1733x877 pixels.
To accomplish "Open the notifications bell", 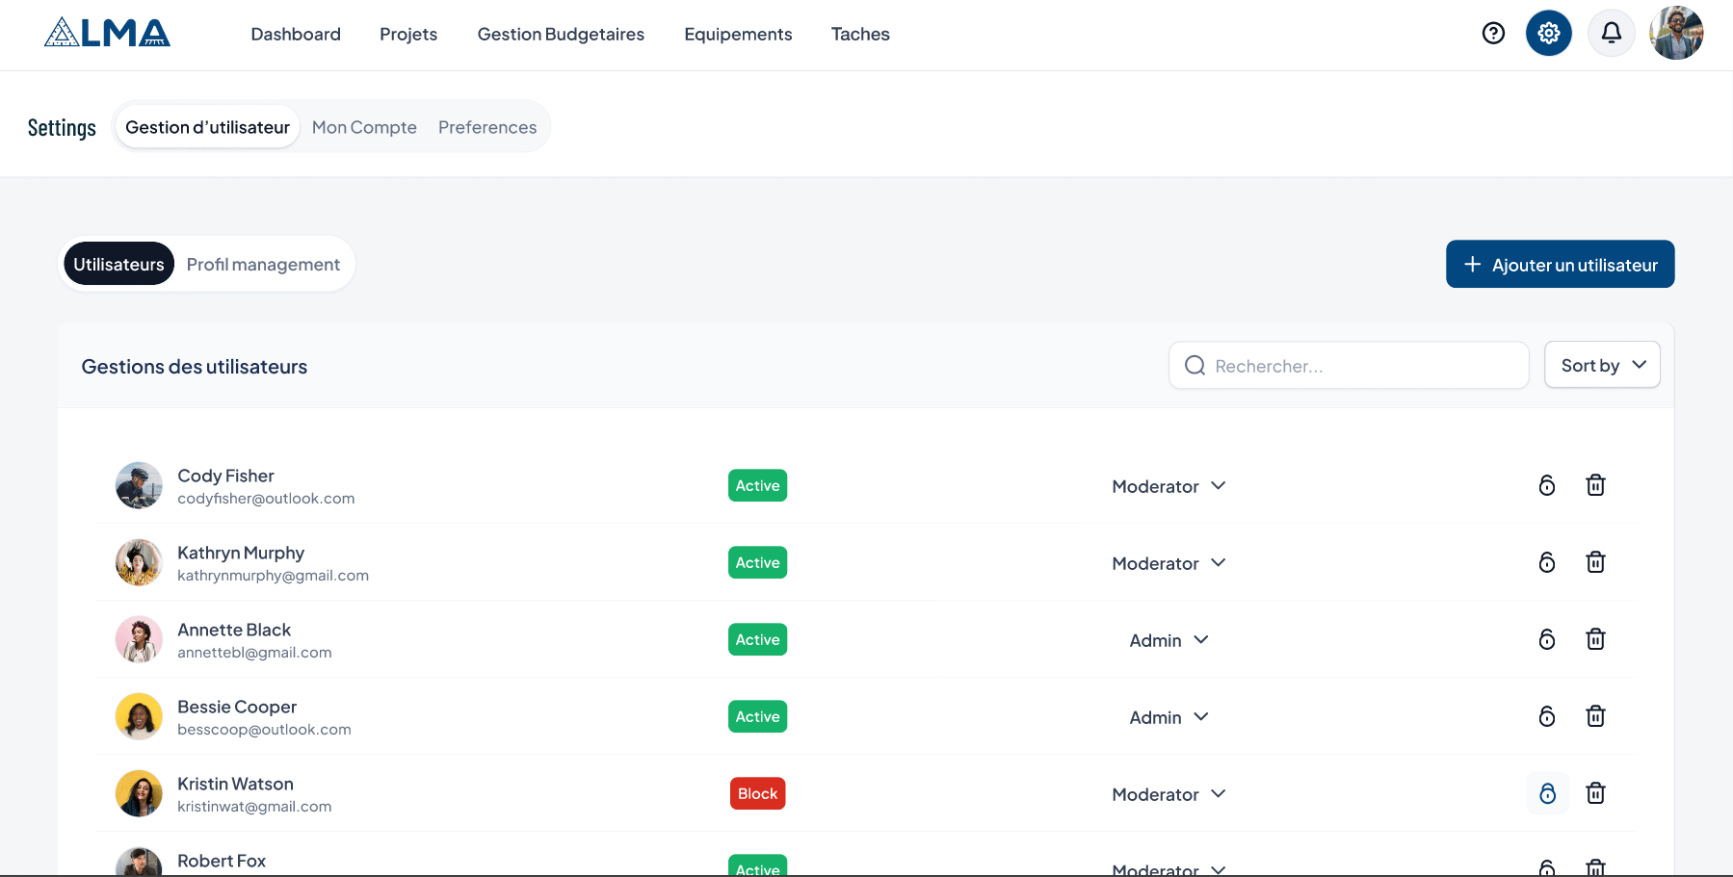I will click(x=1611, y=32).
